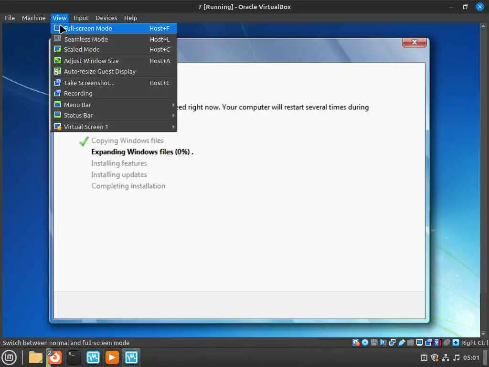
Task: Open the network connections tray icon
Action: (446, 357)
